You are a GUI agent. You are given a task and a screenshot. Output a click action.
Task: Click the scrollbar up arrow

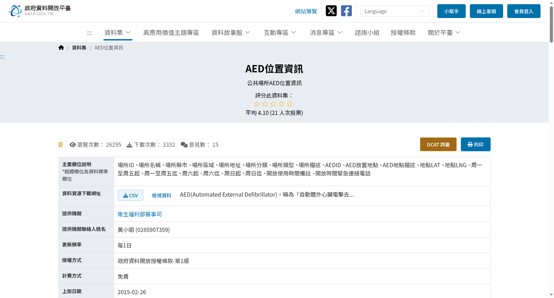tap(551, 2)
